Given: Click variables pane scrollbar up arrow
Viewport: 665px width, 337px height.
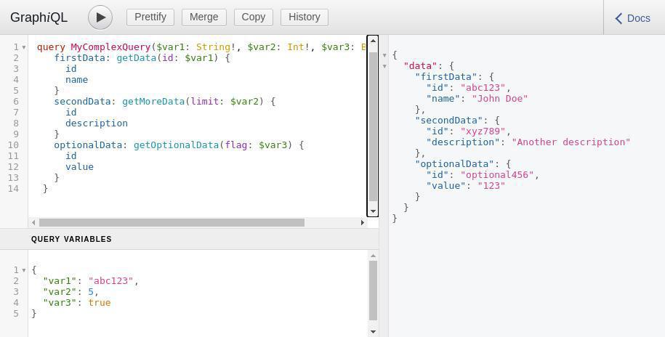Looking at the screenshot, I should point(373,256).
